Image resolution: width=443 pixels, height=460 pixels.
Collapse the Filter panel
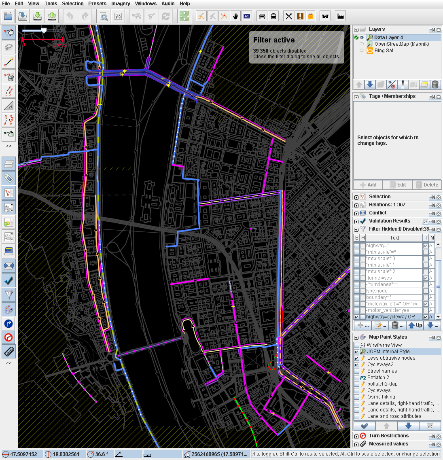pos(356,229)
